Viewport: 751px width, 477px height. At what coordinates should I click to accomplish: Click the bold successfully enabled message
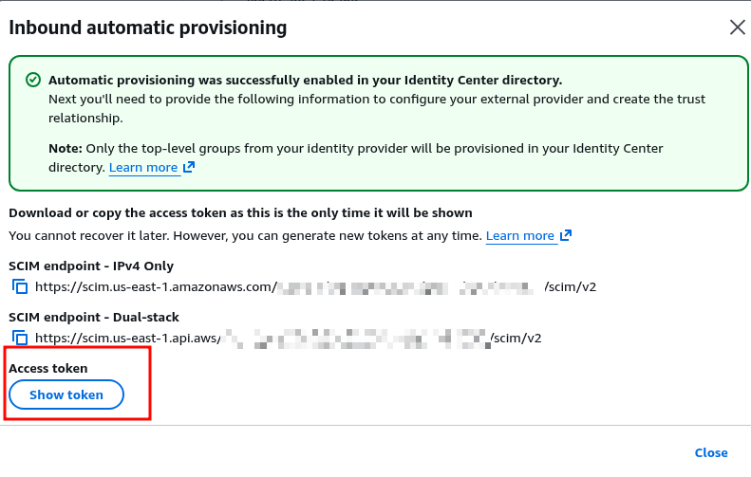(305, 81)
